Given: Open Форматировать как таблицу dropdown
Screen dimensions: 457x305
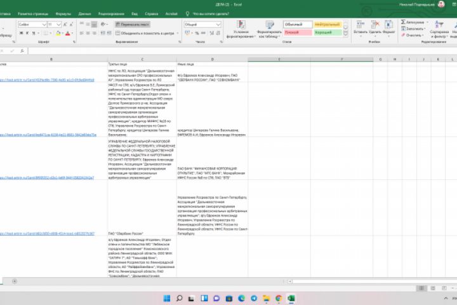Looking at the screenshot, I should pyautogui.click(x=269, y=29).
